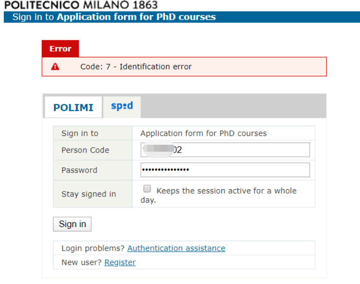This screenshot has width=360, height=284.
Task: Focus the Person Code input field
Action: [225, 150]
